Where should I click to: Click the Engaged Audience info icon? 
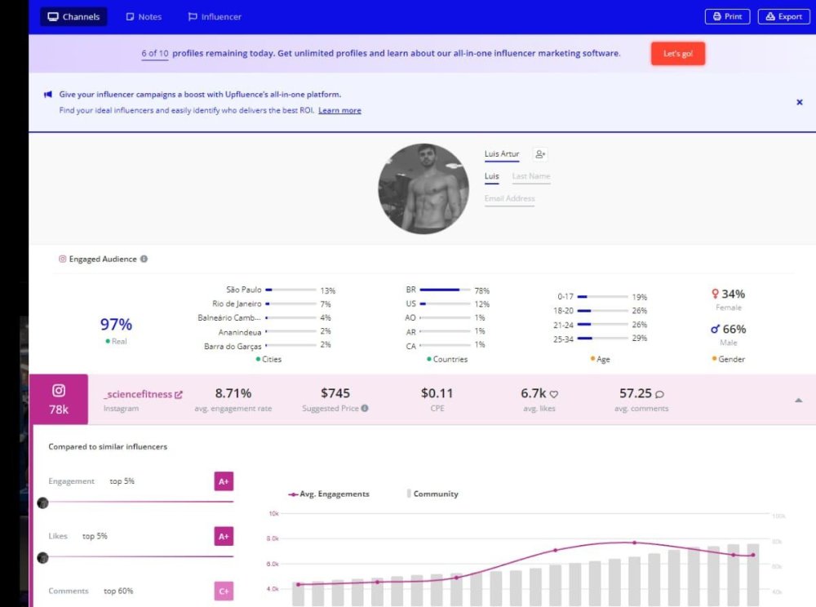144,259
